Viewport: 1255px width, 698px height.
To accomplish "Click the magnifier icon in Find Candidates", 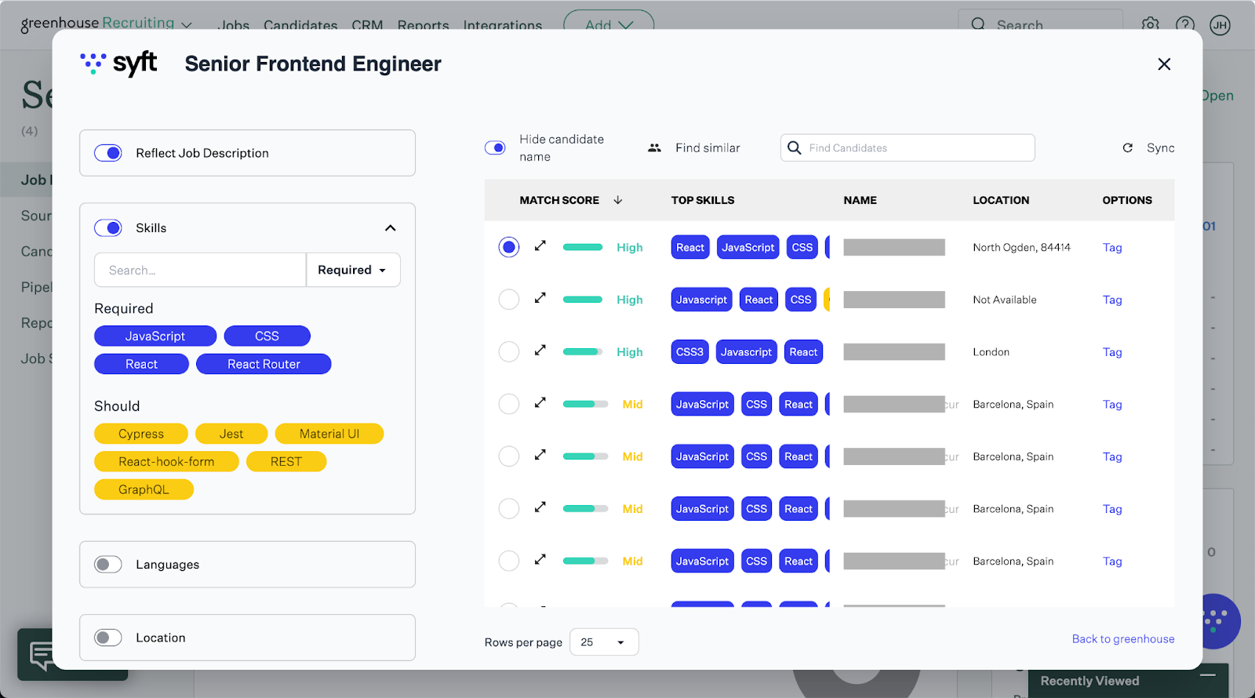I will click(794, 147).
